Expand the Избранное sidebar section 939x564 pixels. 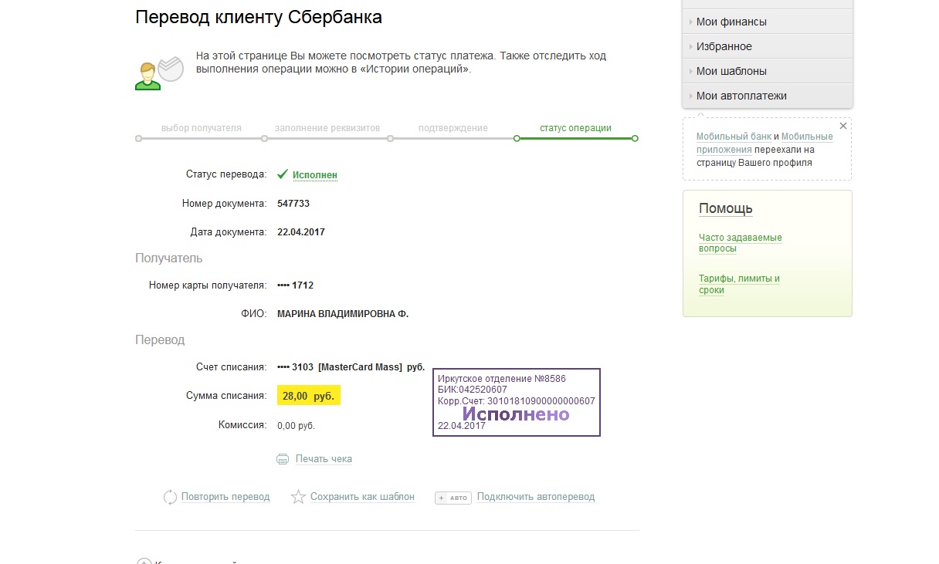tap(724, 46)
